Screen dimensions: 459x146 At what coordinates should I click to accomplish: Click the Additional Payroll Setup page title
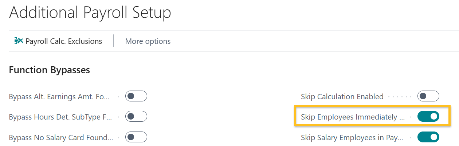[x=90, y=13]
